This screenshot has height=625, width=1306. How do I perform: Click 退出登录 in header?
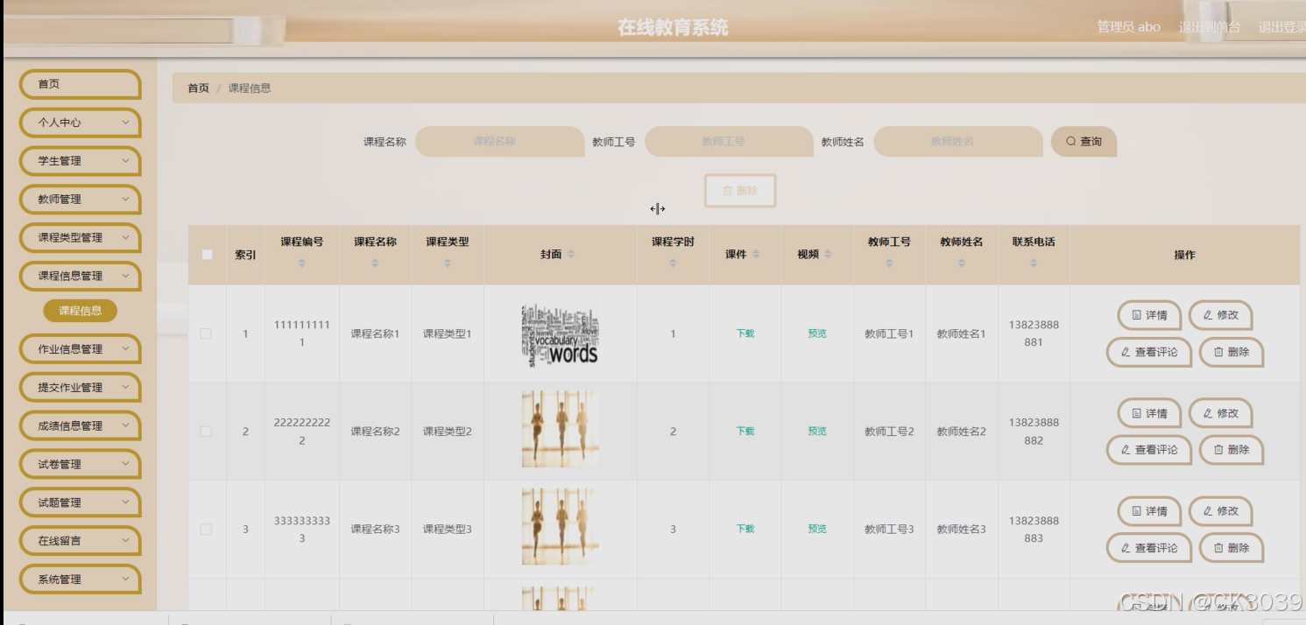pyautogui.click(x=1281, y=27)
